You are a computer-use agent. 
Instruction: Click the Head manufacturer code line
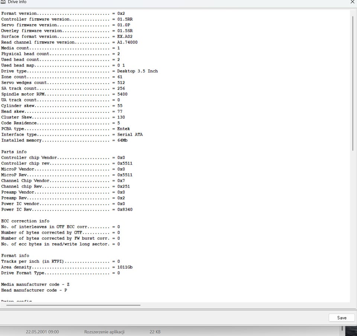pyautogui.click(x=34, y=290)
